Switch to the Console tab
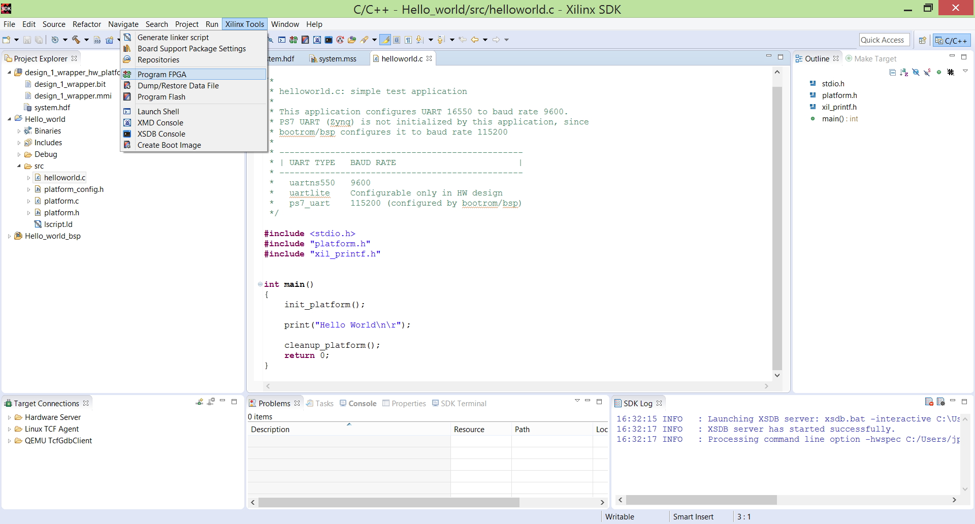This screenshot has width=975, height=524. (x=358, y=403)
